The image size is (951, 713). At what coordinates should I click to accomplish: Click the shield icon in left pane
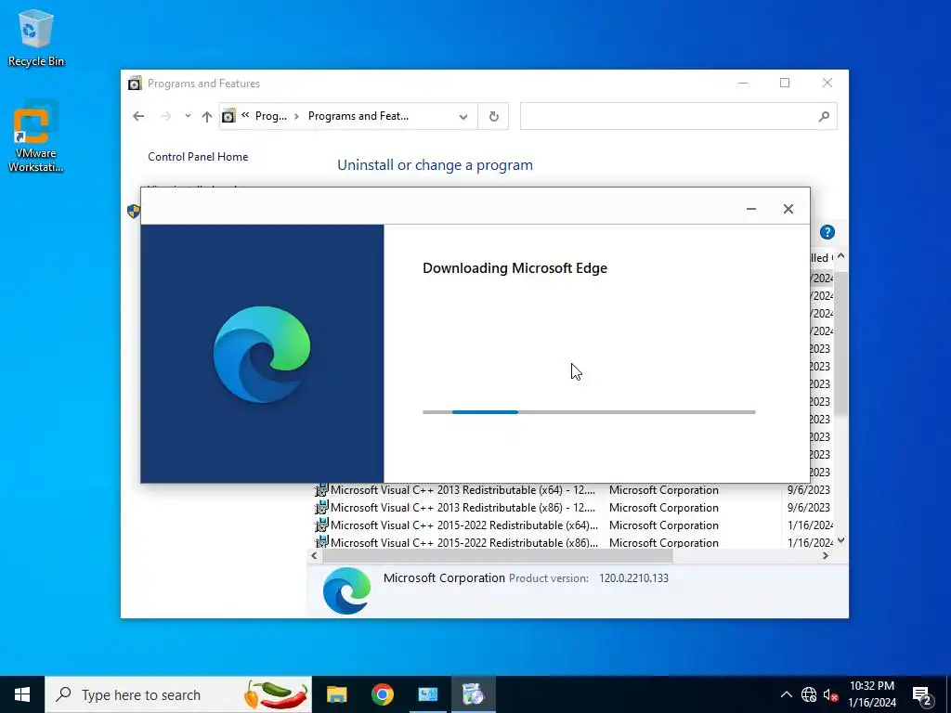[134, 211]
